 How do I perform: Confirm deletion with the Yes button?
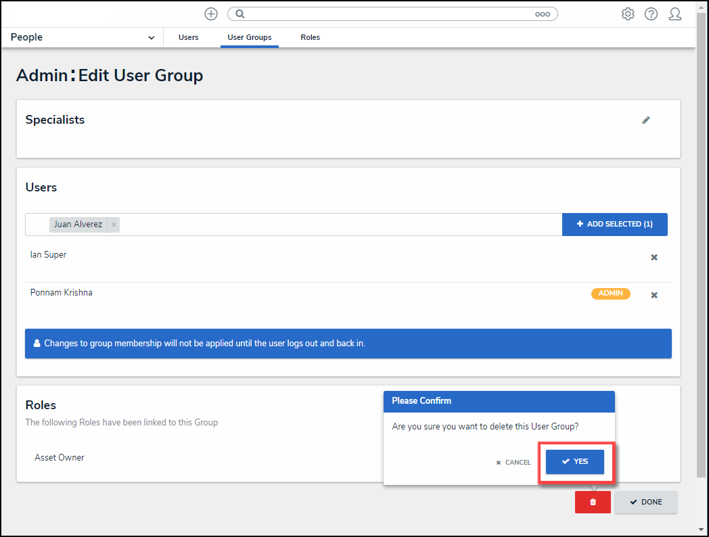[575, 462]
